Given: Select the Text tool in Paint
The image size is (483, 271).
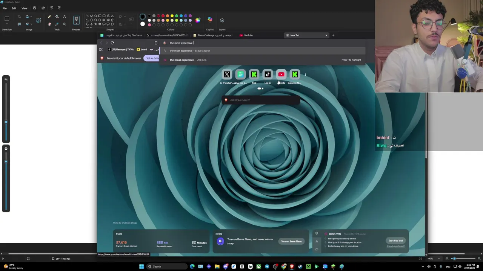Looking at the screenshot, I should [65, 17].
